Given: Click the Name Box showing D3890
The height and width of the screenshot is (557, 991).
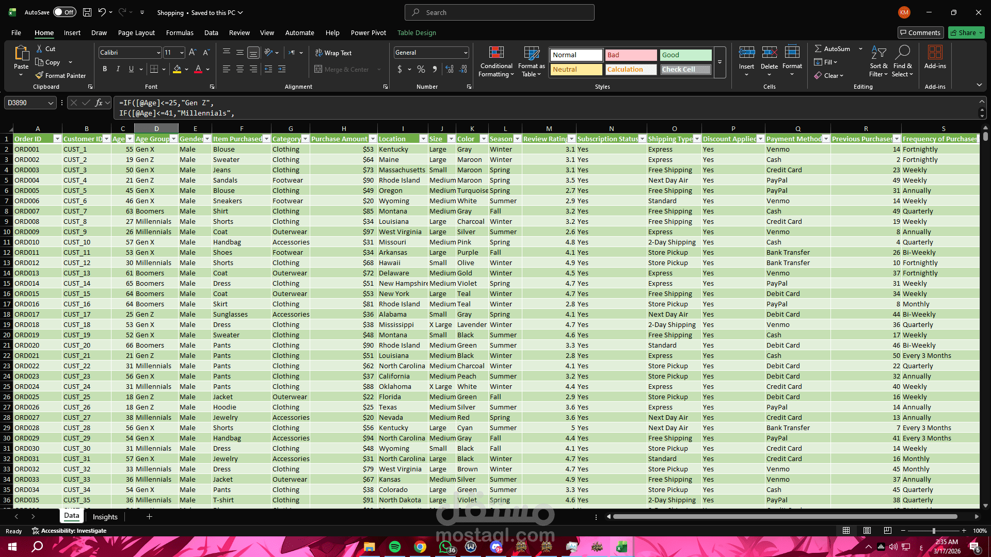Looking at the screenshot, I should point(26,103).
